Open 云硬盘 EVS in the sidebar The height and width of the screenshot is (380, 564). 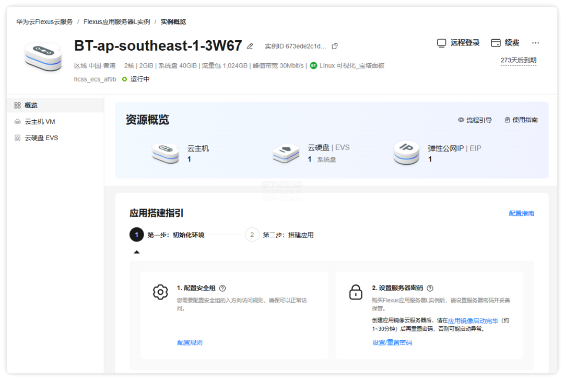coord(55,138)
